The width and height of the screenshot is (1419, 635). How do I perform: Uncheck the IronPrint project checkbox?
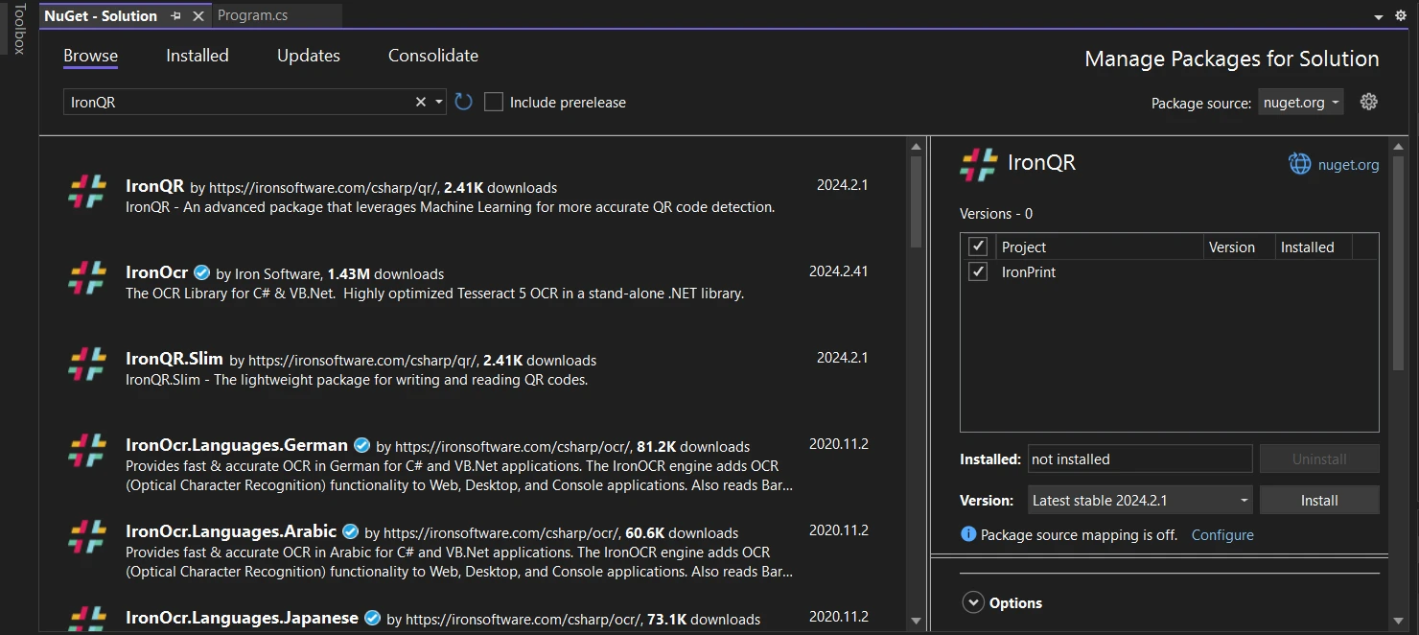(x=978, y=271)
